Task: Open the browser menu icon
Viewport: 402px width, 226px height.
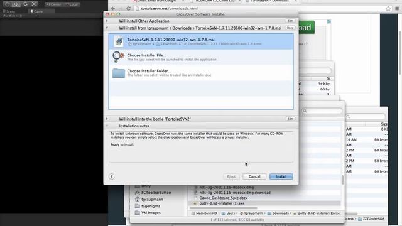Action: pyautogui.click(x=397, y=8)
